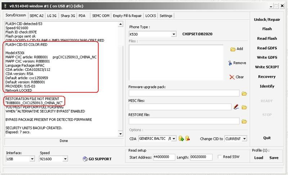Viewport: 288px width, 175px height.
Task: Click the app icon in title bar
Action: tap(5, 6)
